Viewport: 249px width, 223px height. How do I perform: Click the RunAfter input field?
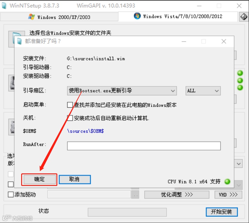[x=144, y=146]
